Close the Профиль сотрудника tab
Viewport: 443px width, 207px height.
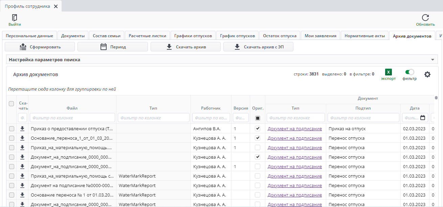(x=56, y=6)
